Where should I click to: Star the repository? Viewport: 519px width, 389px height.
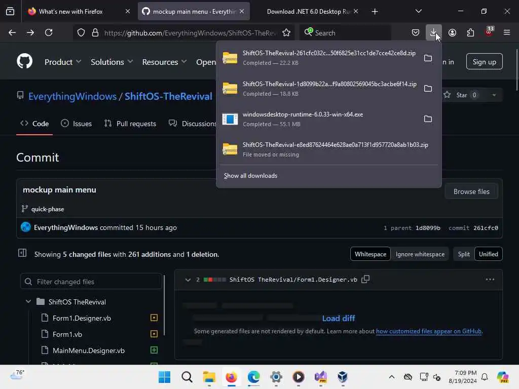click(460, 95)
